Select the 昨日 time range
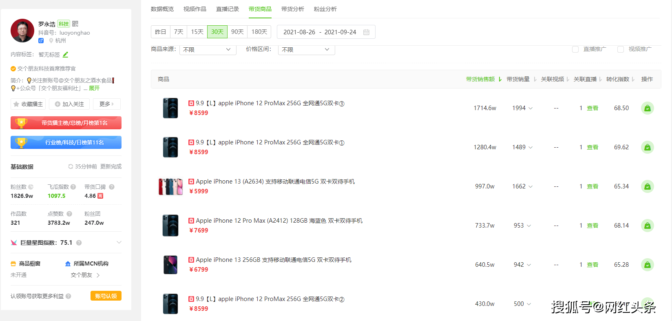Image resolution: width=672 pixels, height=321 pixels. pos(161,32)
